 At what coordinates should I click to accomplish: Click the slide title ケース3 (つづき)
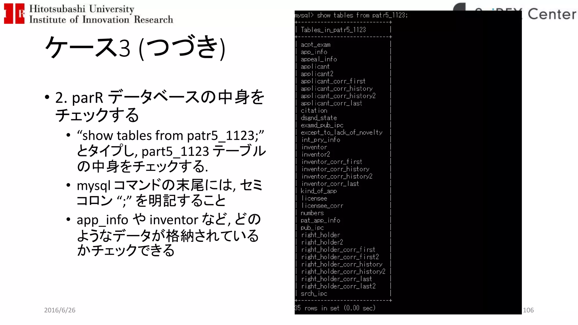135,47
